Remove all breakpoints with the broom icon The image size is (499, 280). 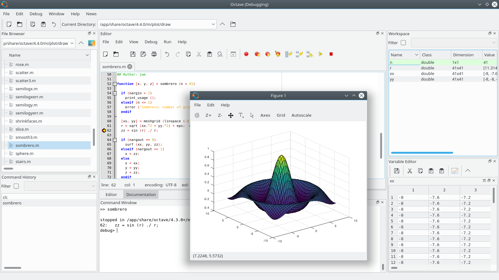(278, 54)
